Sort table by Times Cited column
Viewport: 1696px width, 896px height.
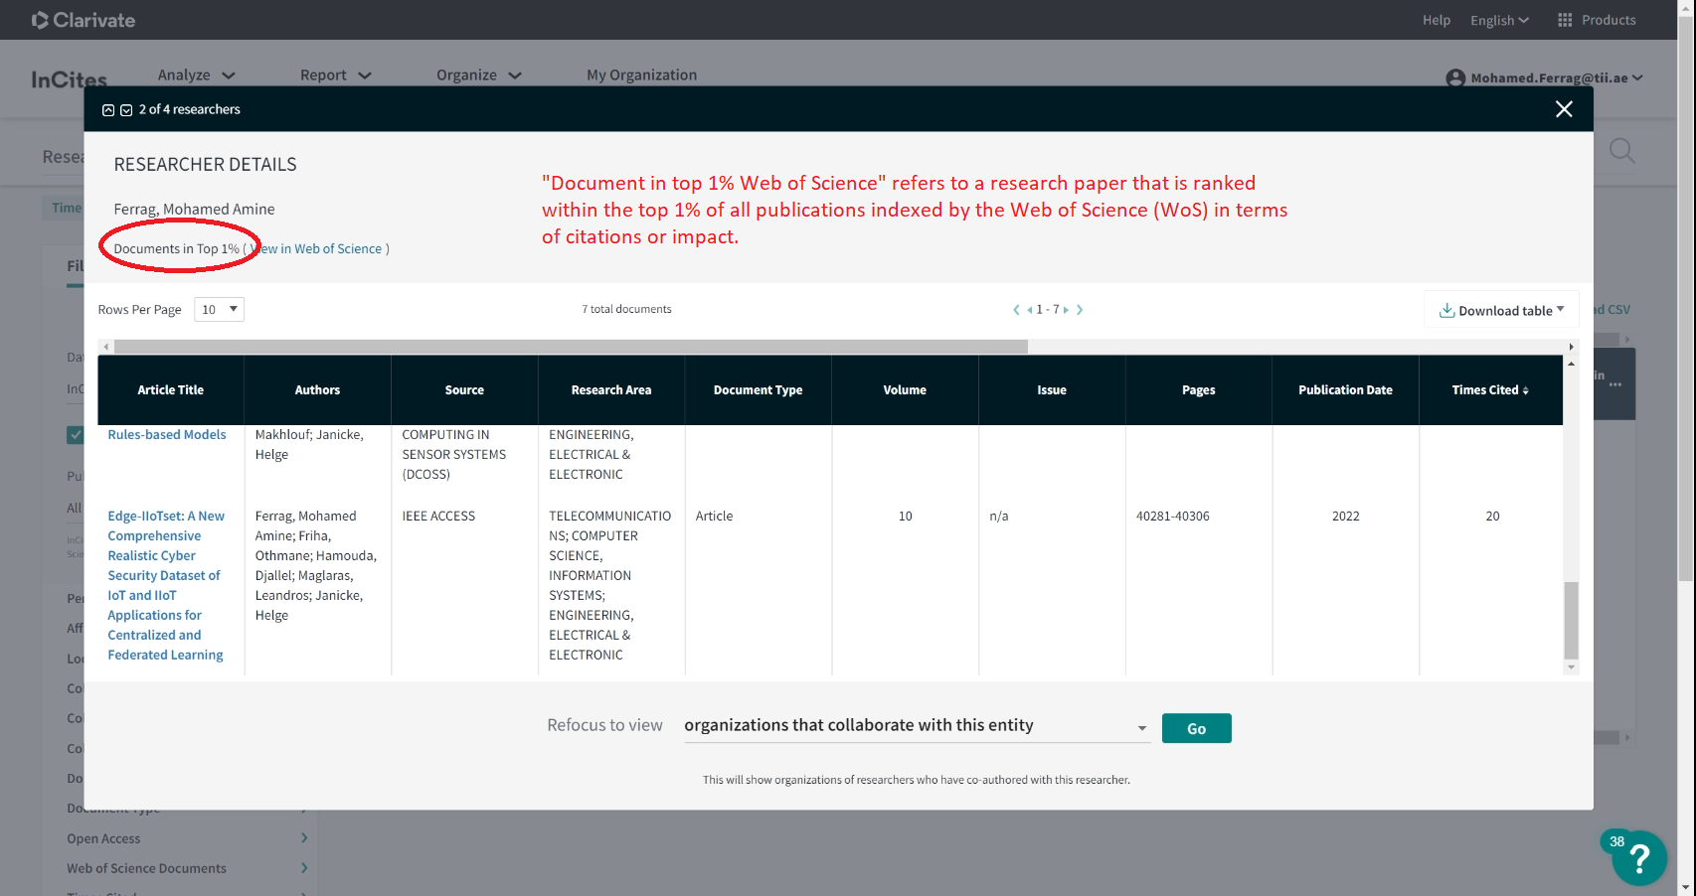1489,390
